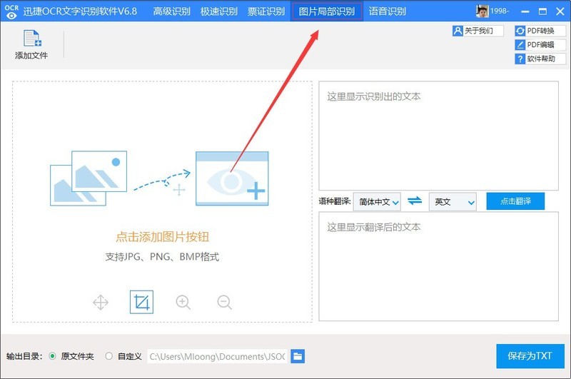Select the move/pan tool icon

pyautogui.click(x=101, y=302)
